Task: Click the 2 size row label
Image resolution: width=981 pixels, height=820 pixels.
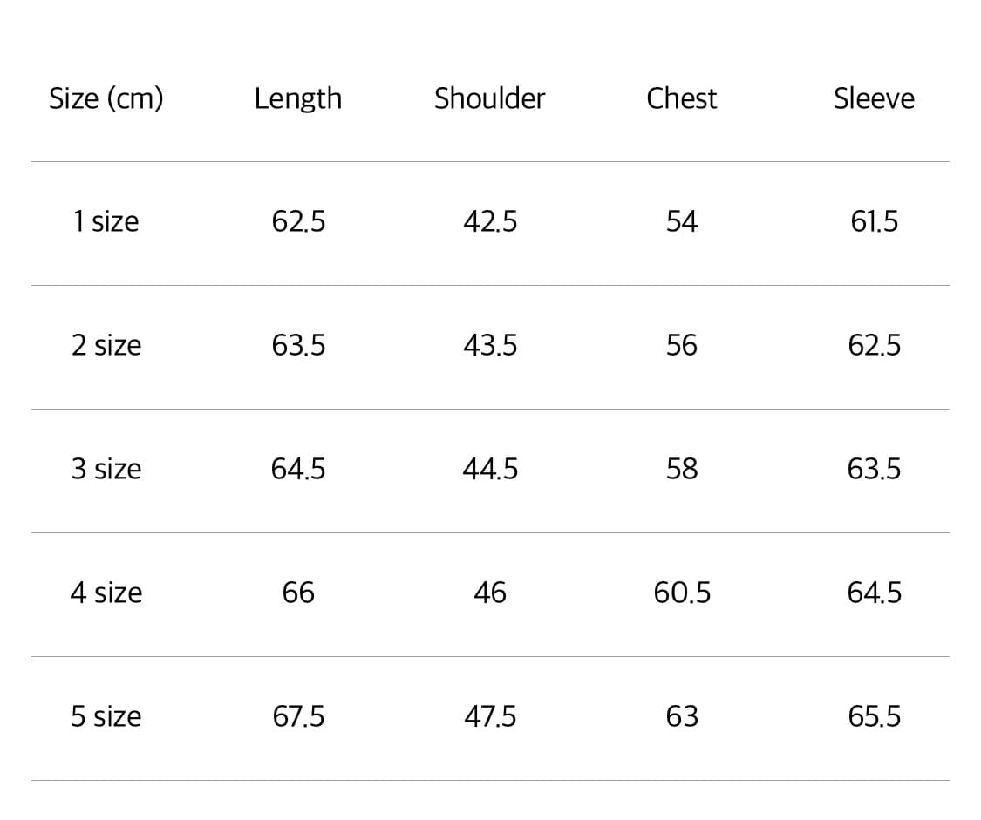Action: tap(106, 346)
